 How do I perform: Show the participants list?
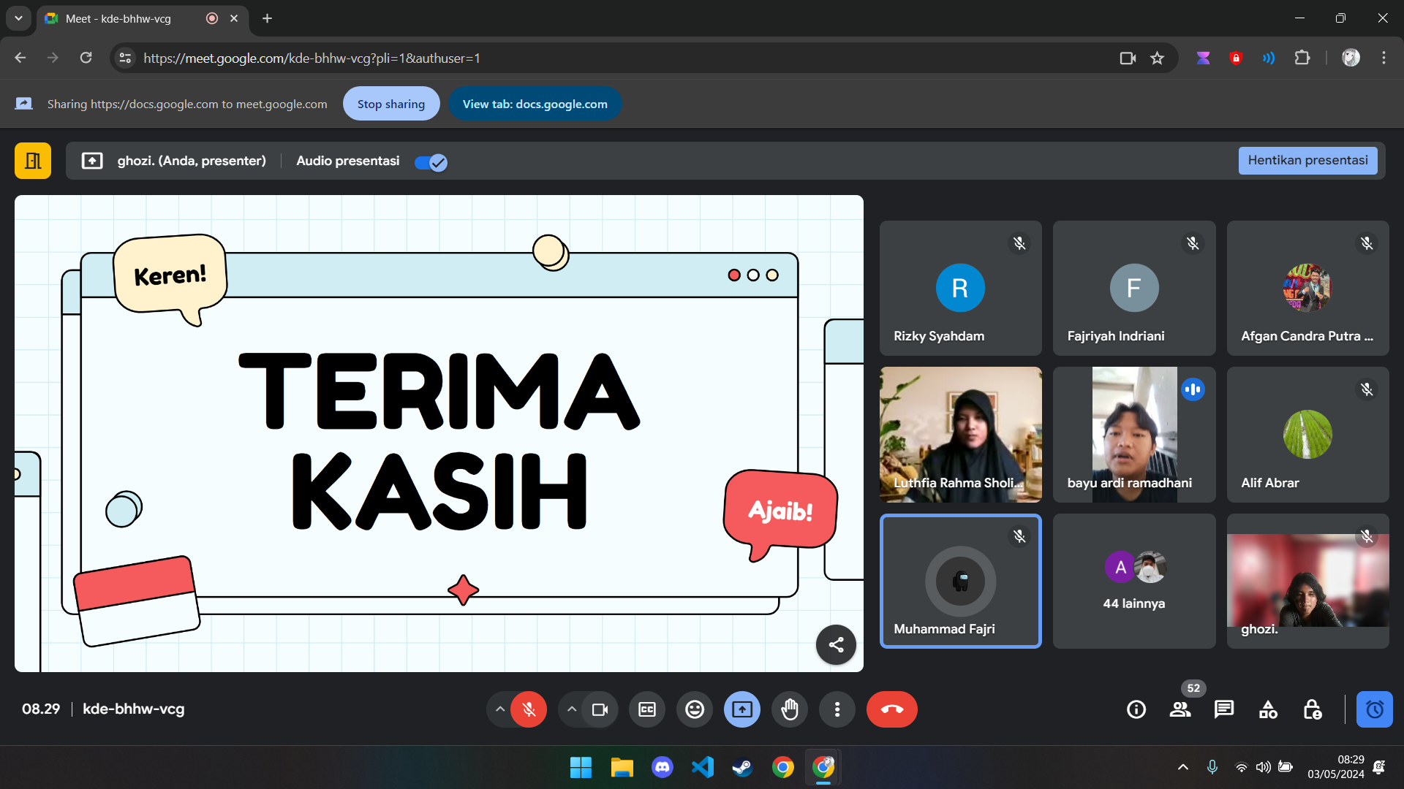tap(1180, 709)
